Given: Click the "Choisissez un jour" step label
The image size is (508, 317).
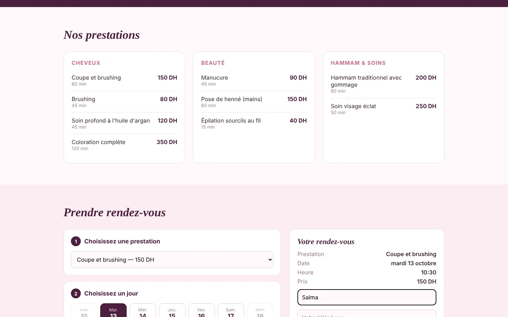Looking at the screenshot, I should 111,293.
